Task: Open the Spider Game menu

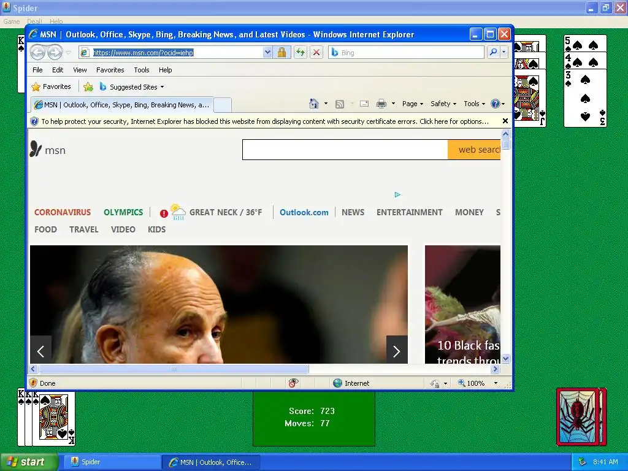Action: 11,21
